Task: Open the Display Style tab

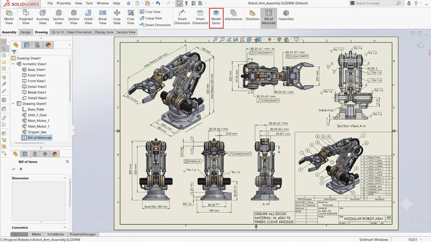Action: coord(104,32)
